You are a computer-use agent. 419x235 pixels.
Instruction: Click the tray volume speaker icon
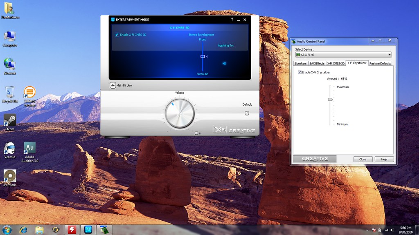pyautogui.click(x=392, y=230)
